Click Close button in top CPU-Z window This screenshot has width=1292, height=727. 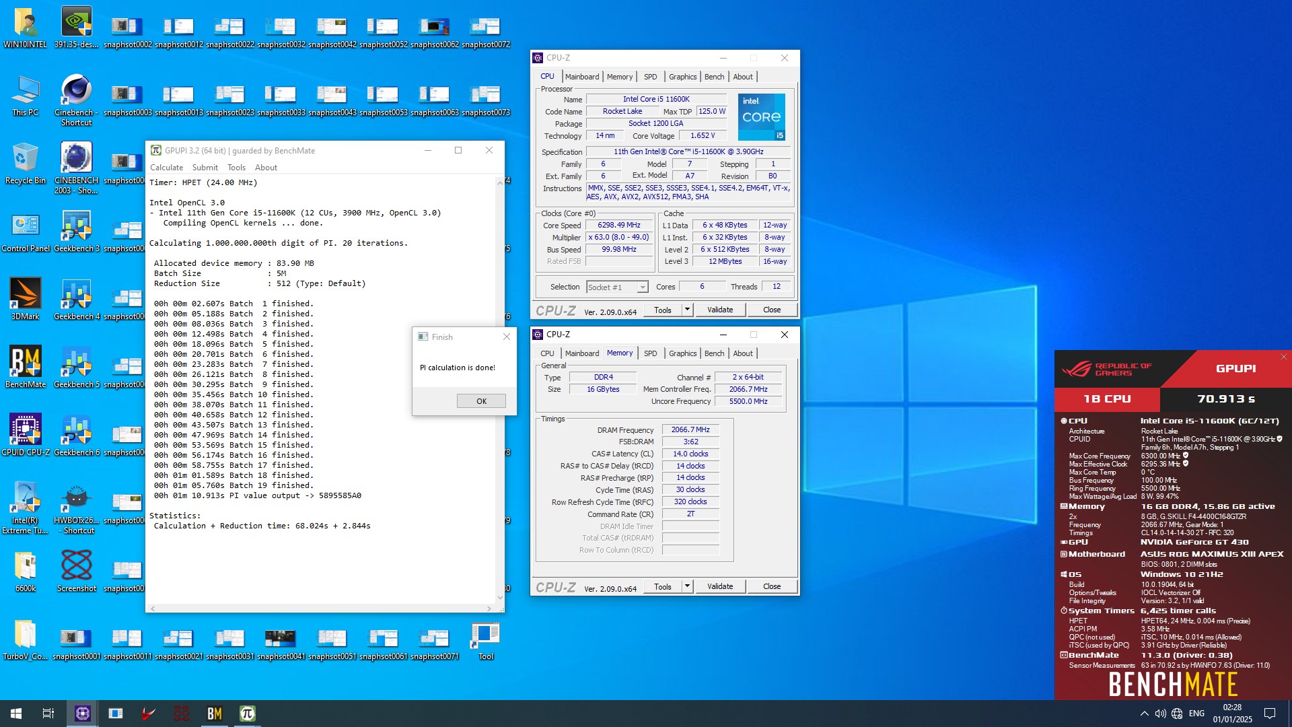[x=772, y=310]
